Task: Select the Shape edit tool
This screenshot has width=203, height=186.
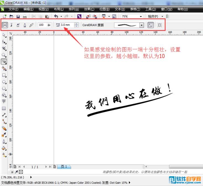Action: (4, 42)
